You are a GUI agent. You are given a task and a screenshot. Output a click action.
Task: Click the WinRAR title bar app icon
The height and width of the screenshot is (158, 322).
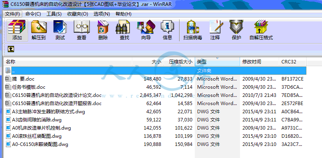coord(5,4)
